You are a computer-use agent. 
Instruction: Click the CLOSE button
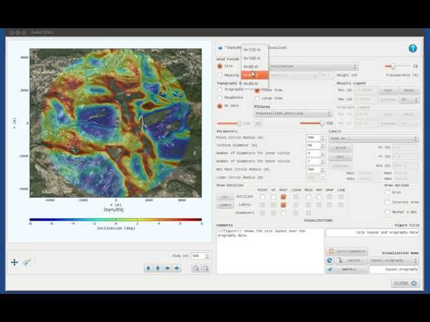coord(405,283)
